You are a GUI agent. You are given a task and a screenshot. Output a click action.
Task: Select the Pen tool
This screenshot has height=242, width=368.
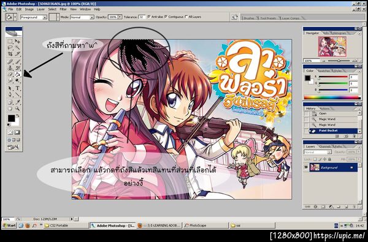point(10,95)
